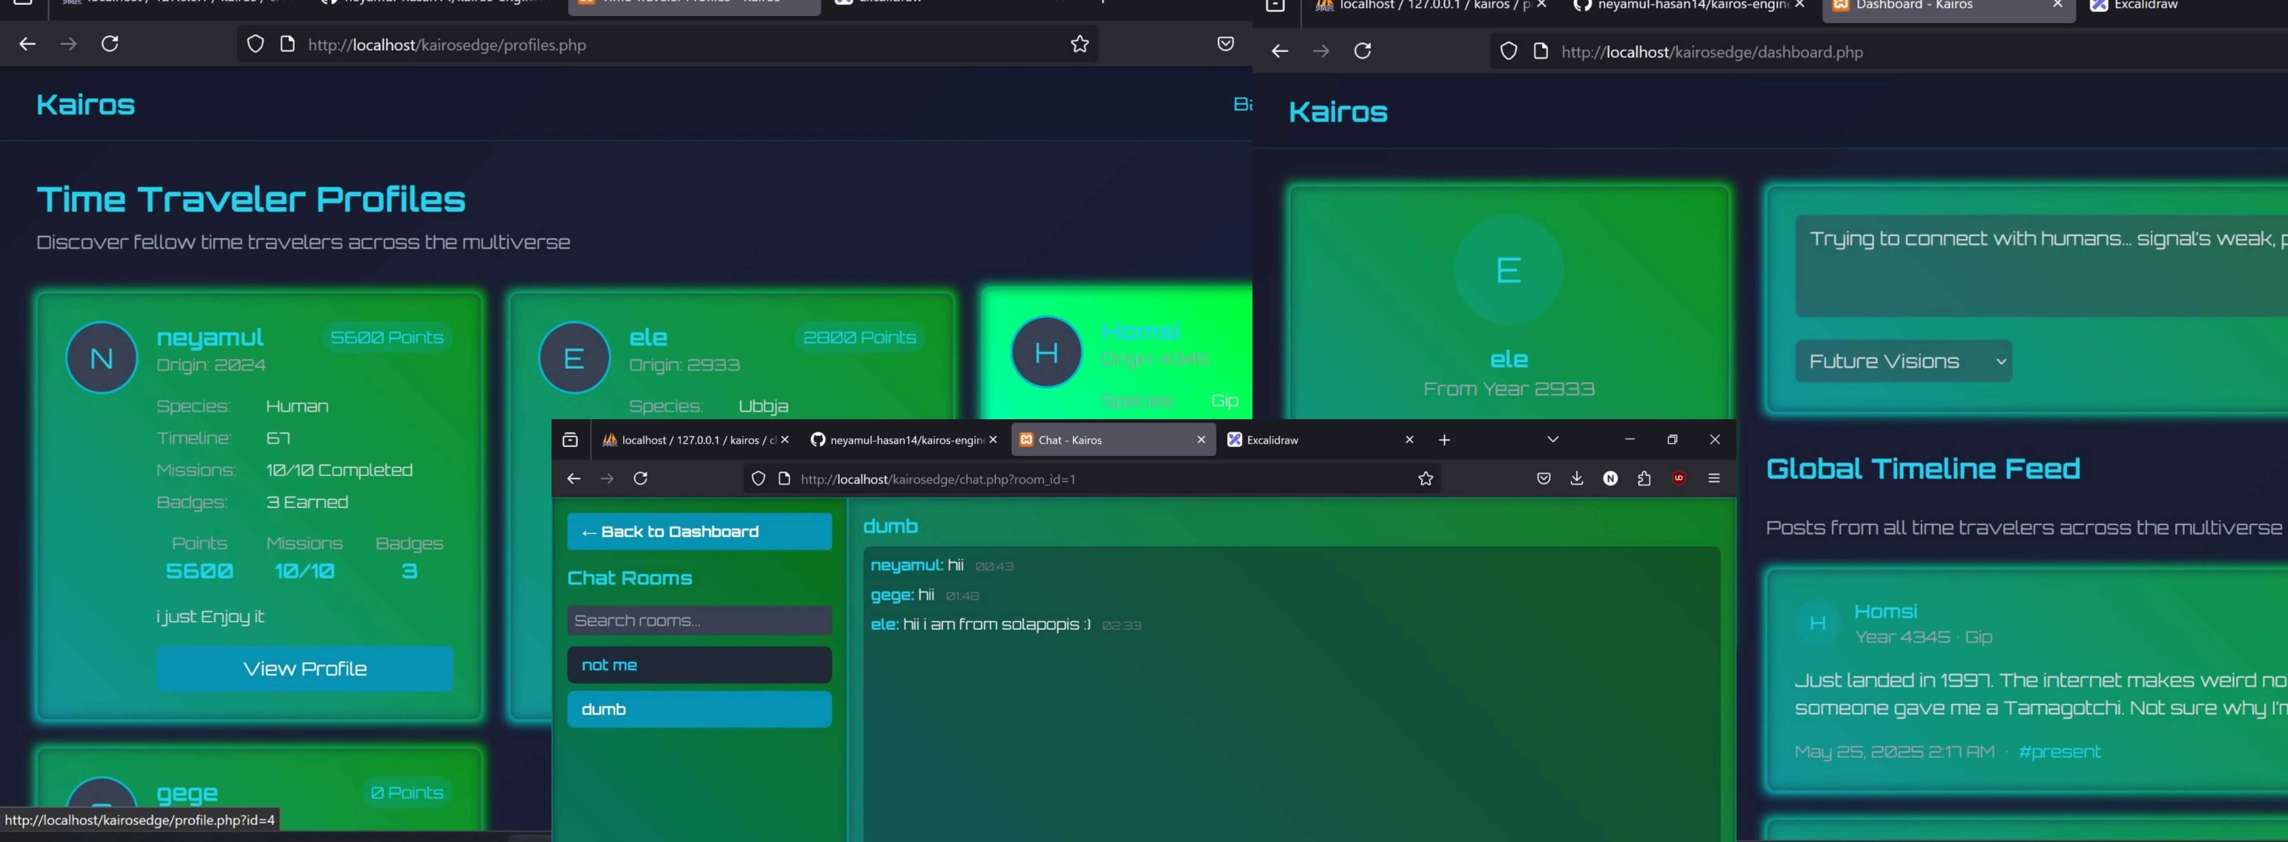Click Homsi's H avatar in timeline feed
This screenshot has height=842, width=2288.
point(1817,623)
